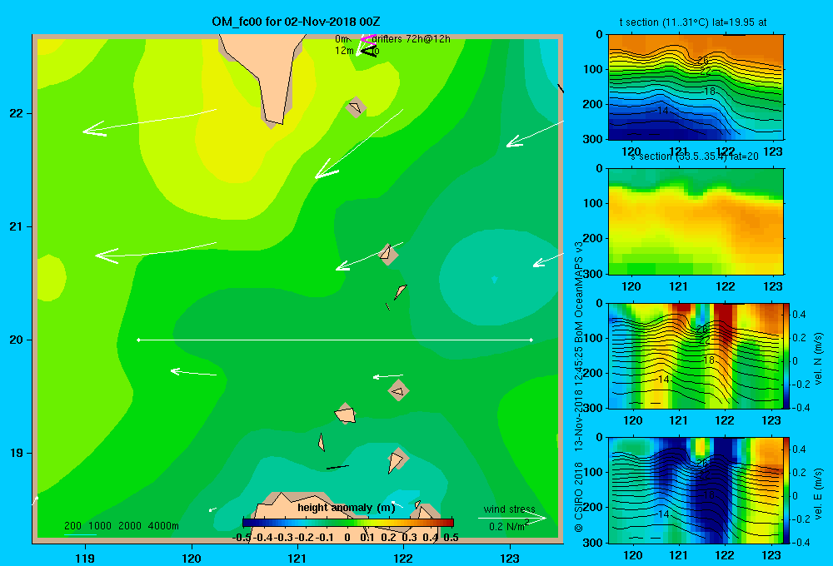
Task: Click the left endpoint of the section line
Action: (x=138, y=340)
